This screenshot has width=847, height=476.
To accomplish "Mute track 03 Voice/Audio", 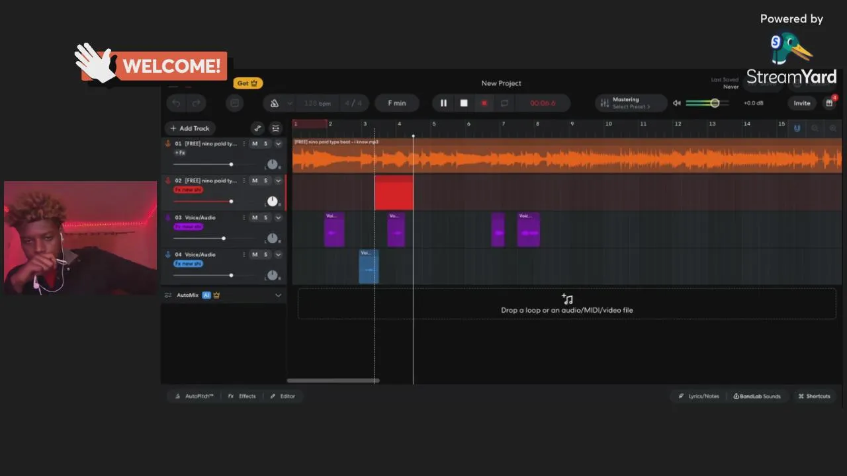I will pos(255,218).
